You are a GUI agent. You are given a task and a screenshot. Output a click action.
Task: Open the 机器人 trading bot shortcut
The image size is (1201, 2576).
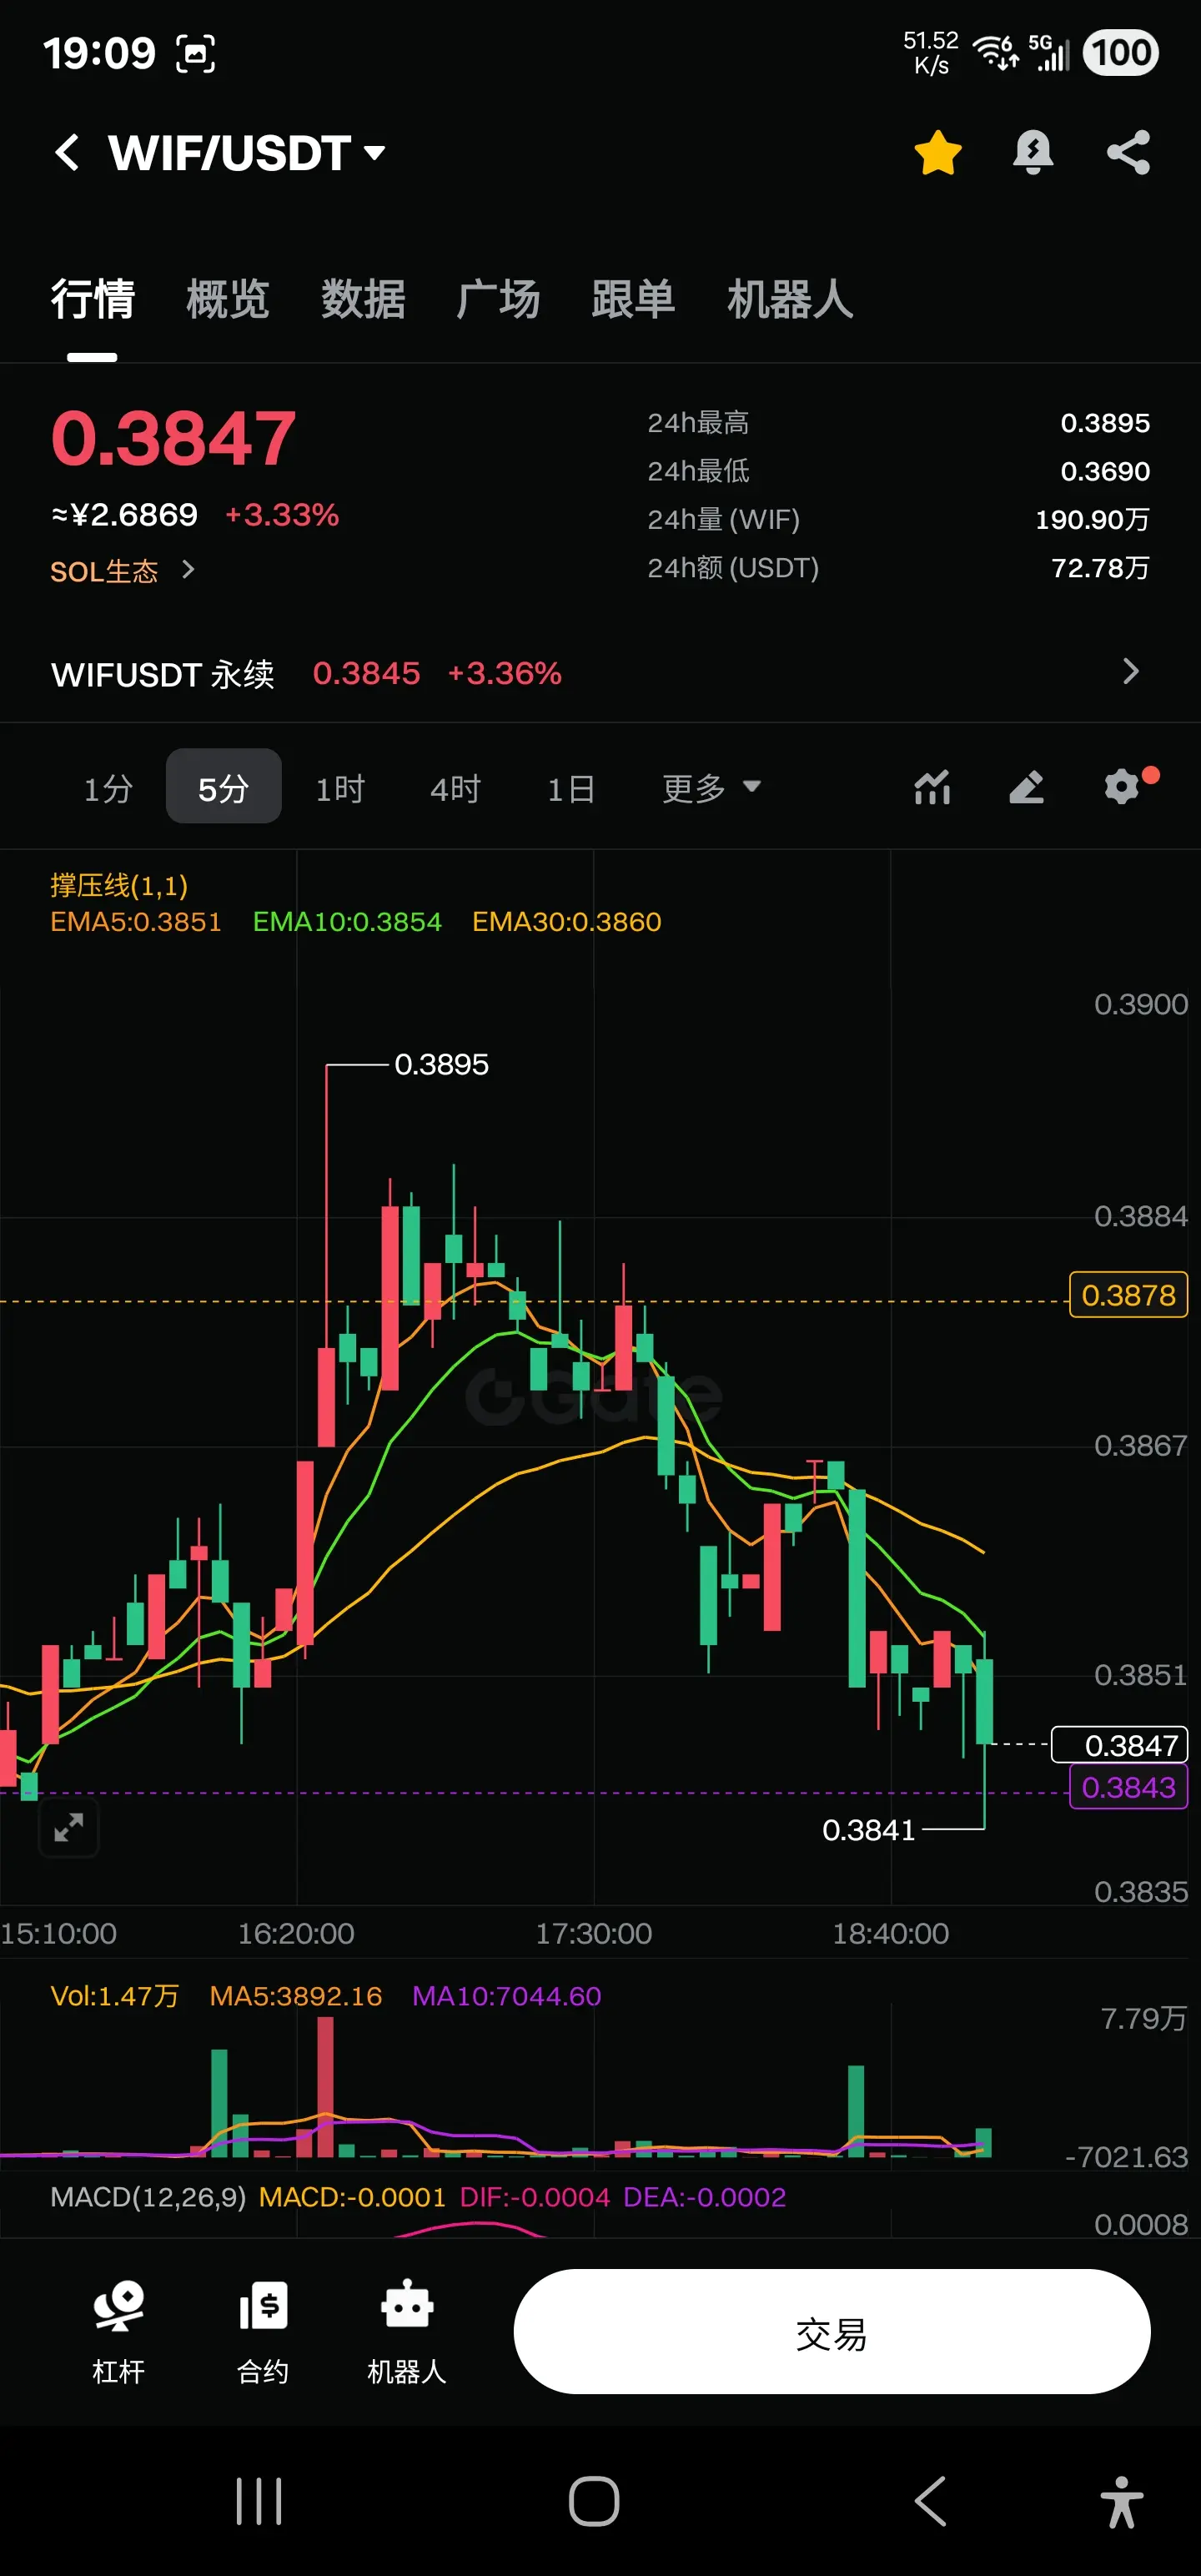click(x=407, y=2331)
